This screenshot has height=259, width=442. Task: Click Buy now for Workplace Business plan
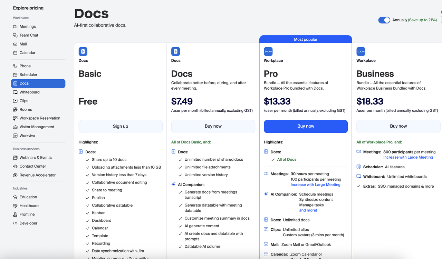[398, 126]
